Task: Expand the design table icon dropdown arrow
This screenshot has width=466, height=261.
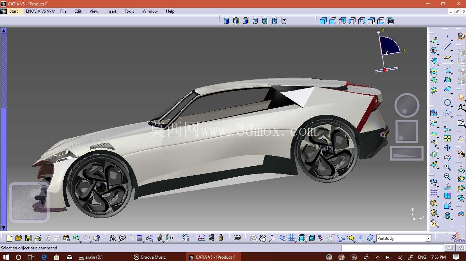Action: 143,242
